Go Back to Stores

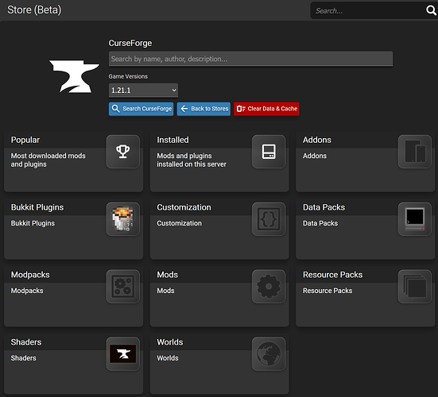point(203,109)
